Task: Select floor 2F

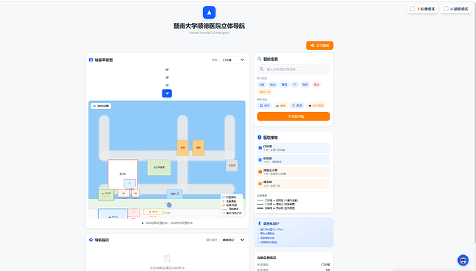Action: click(167, 85)
